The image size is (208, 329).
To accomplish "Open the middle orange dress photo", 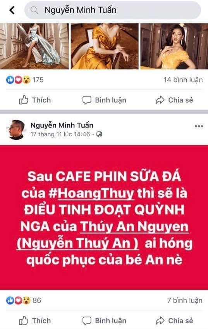I will click(x=105, y=46).
